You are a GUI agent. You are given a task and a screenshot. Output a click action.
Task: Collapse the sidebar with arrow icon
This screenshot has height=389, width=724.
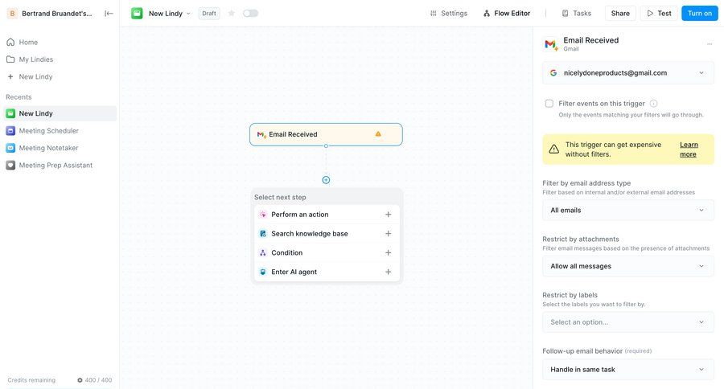(x=109, y=14)
